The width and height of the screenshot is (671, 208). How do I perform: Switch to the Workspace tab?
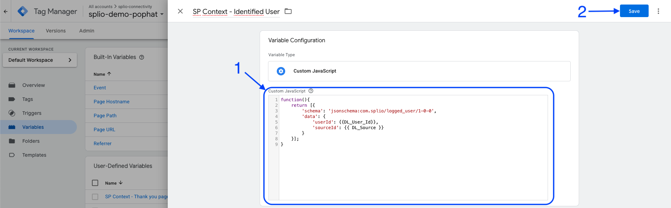(21, 31)
